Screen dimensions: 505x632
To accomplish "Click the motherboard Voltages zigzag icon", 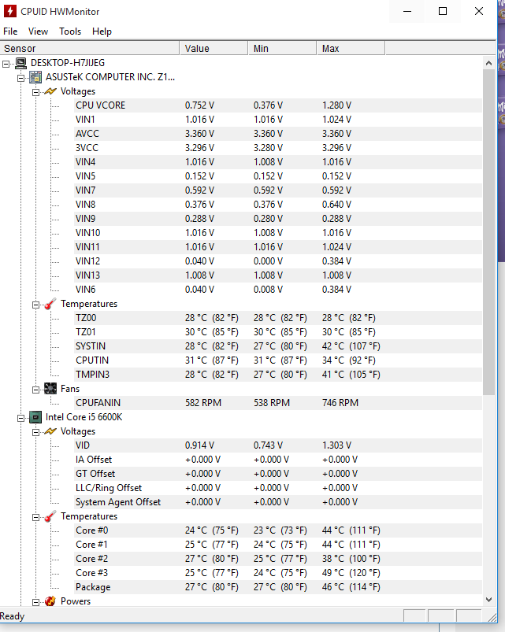I will [50, 91].
